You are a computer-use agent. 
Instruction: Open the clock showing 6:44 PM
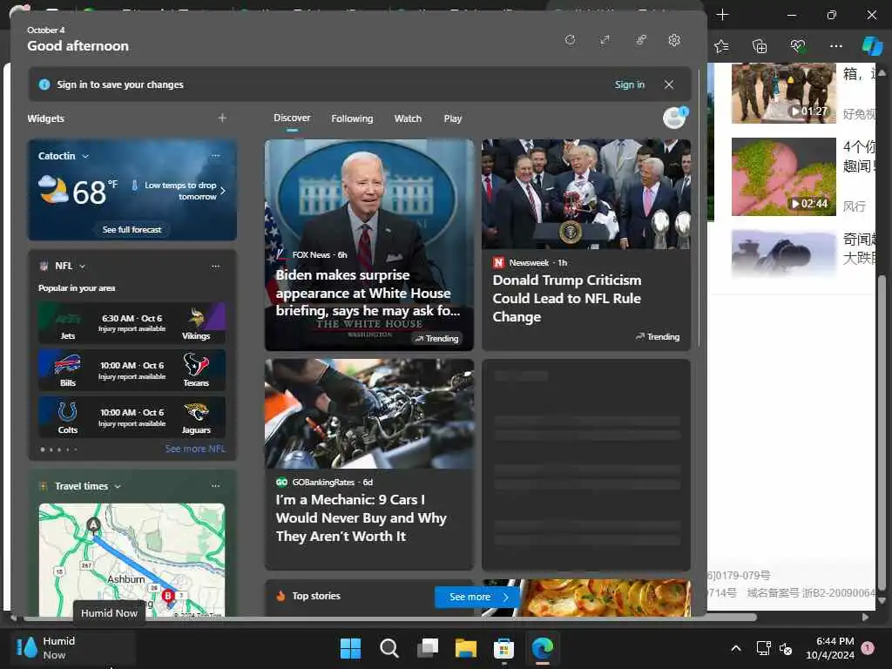coord(830,648)
